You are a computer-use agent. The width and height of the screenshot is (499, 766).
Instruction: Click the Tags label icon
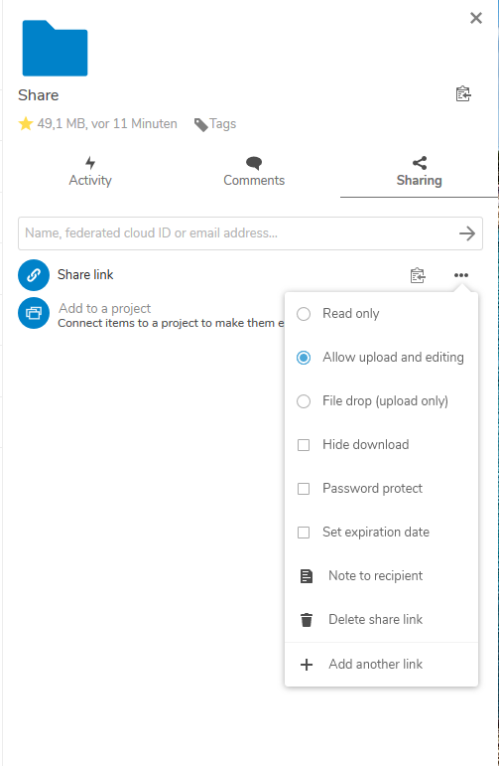click(200, 124)
